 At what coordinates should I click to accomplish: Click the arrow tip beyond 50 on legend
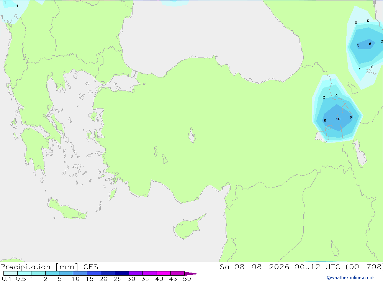pyautogui.click(x=191, y=274)
